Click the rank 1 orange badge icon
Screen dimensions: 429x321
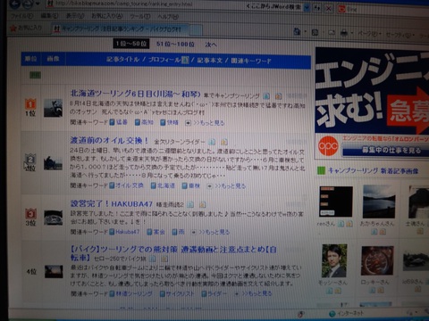click(x=30, y=103)
